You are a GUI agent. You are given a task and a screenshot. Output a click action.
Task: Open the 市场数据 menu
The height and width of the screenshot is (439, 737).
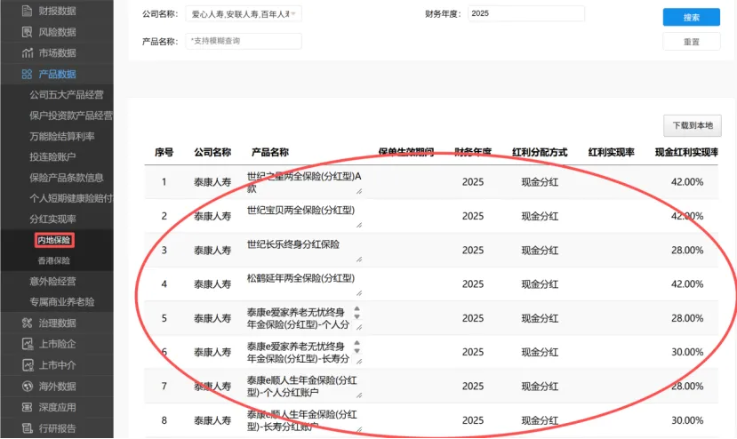click(57, 52)
